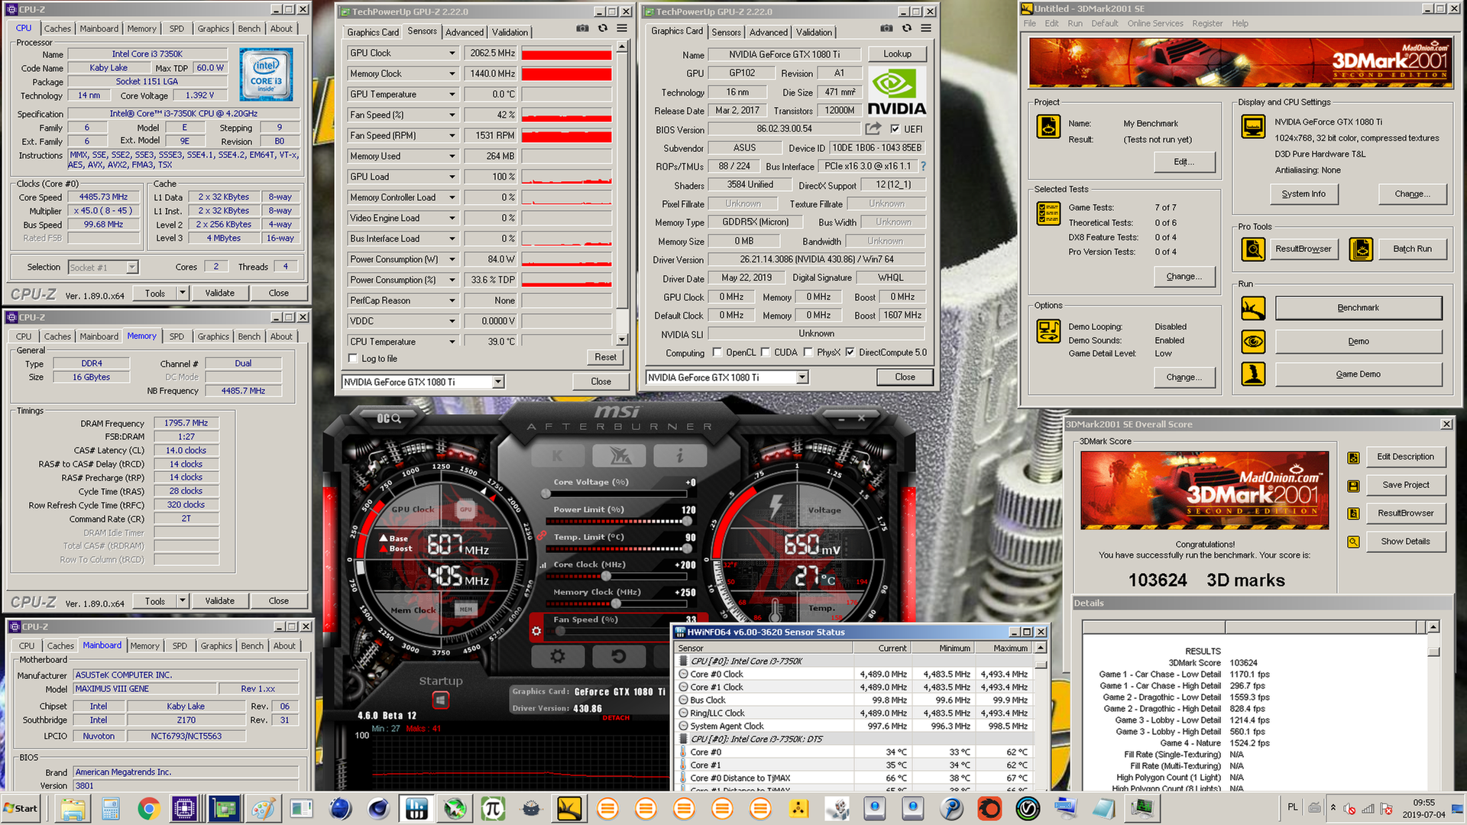Open 3DMark Online Services menu
This screenshot has height=825, width=1467.
pos(1154,24)
